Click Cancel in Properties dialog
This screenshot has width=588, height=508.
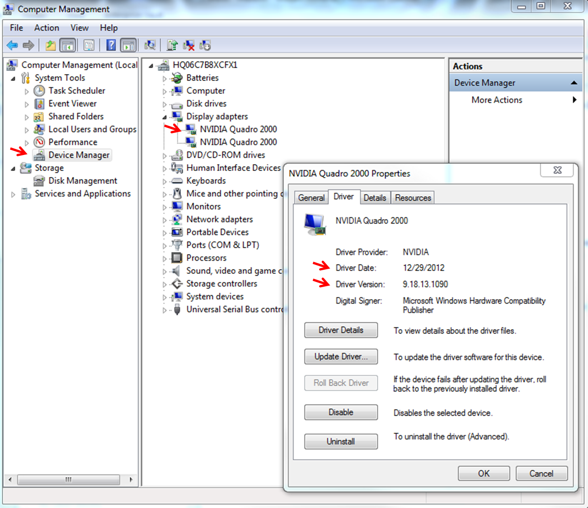point(541,473)
